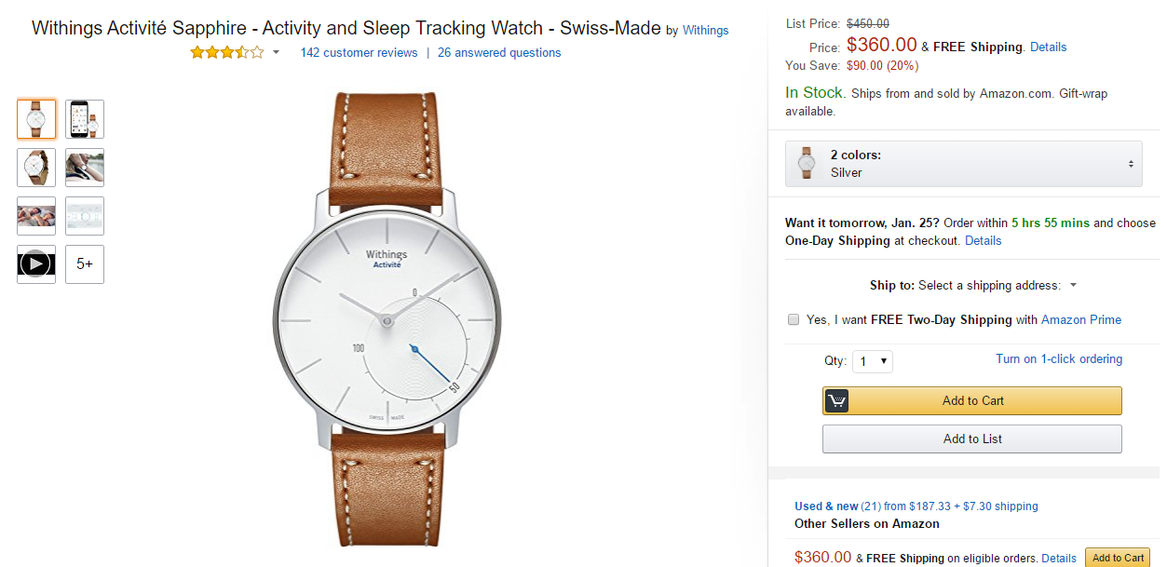Click the 5+ more images thumbnail
Screen dimensions: 1167x567
click(84, 263)
